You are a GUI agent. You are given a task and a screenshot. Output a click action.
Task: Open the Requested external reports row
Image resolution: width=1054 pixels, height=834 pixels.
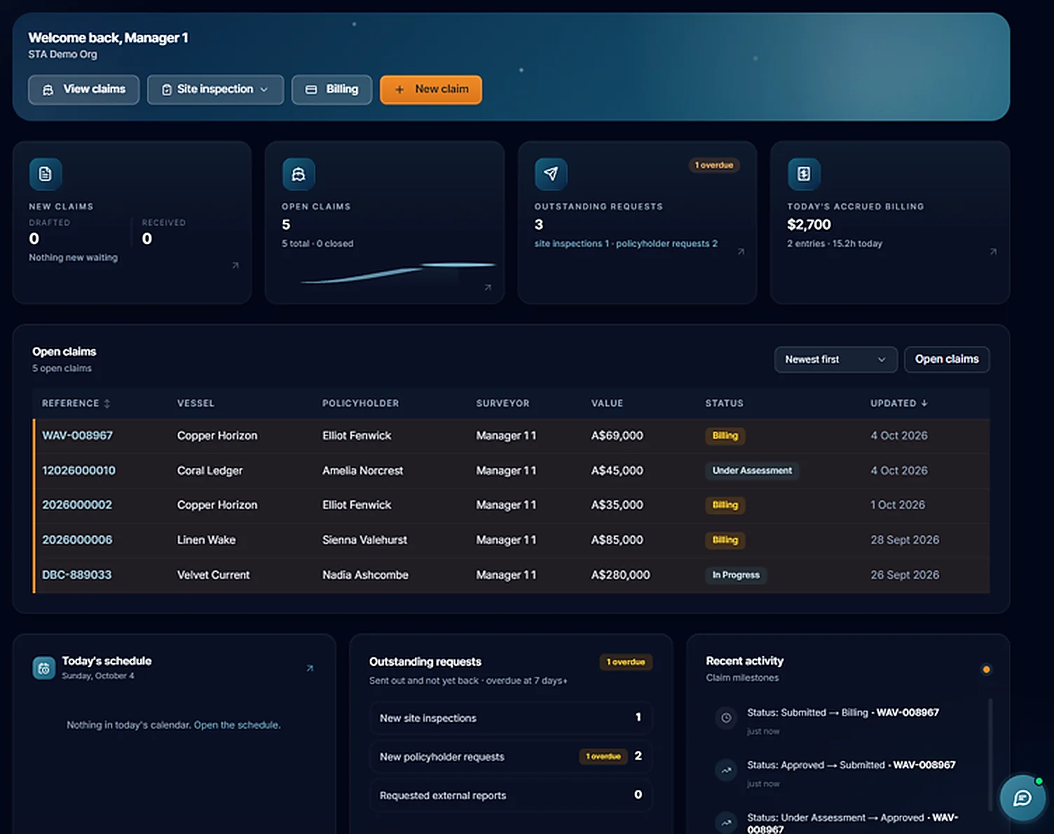(511, 795)
